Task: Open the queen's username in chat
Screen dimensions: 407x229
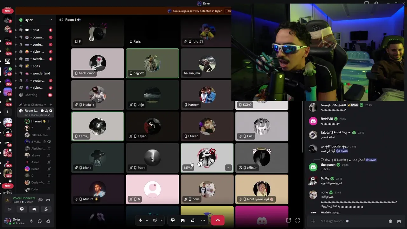Action: 328,165
